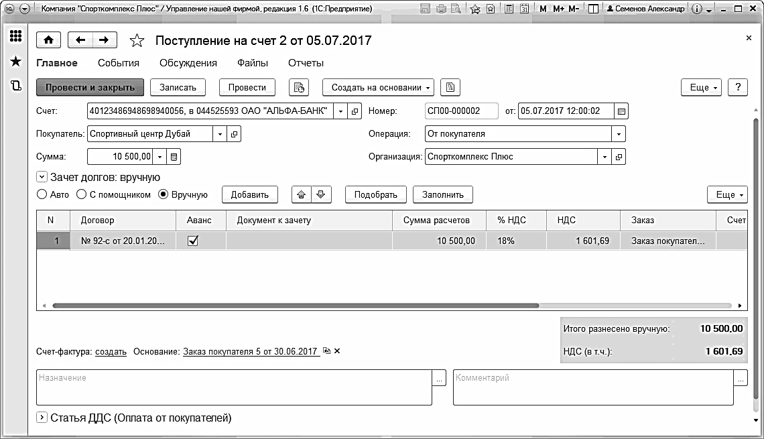Click Провести и закрыть button
The width and height of the screenshot is (764, 439).
[x=90, y=88]
